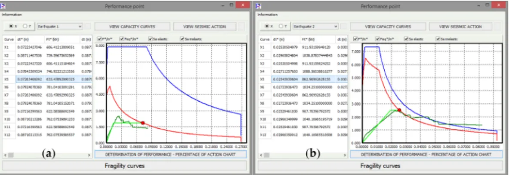Open Information menu in Earthquake 1 window

tap(12, 15)
